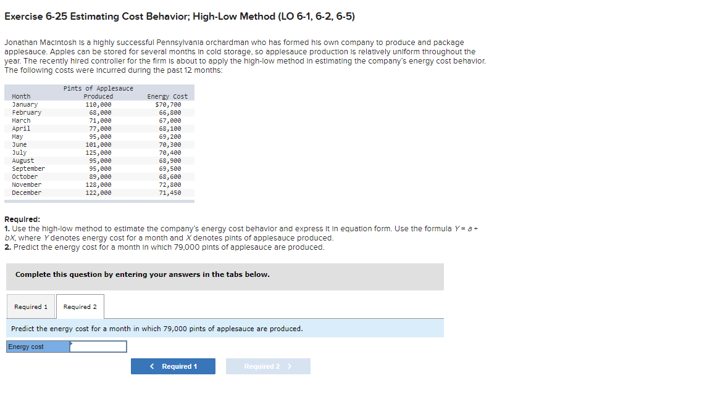The image size is (710, 407).
Task: Click the November pints value 128,000
Action: click(x=98, y=185)
